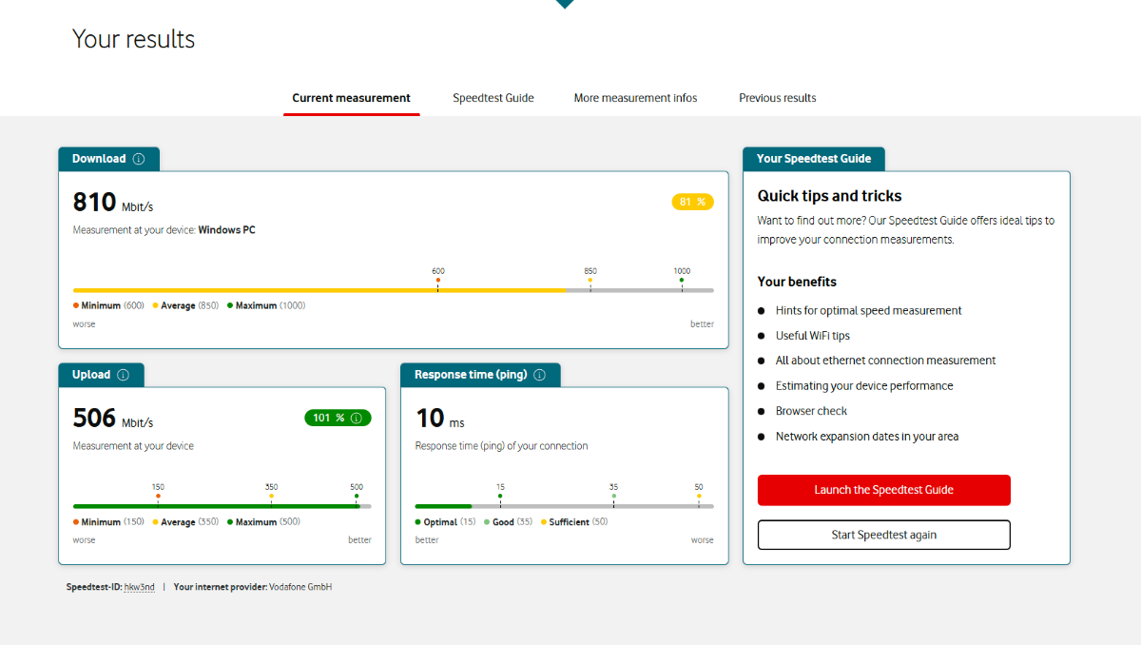The height and width of the screenshot is (645, 1141).
Task: Click the info icon beside Download
Action: coord(139,159)
